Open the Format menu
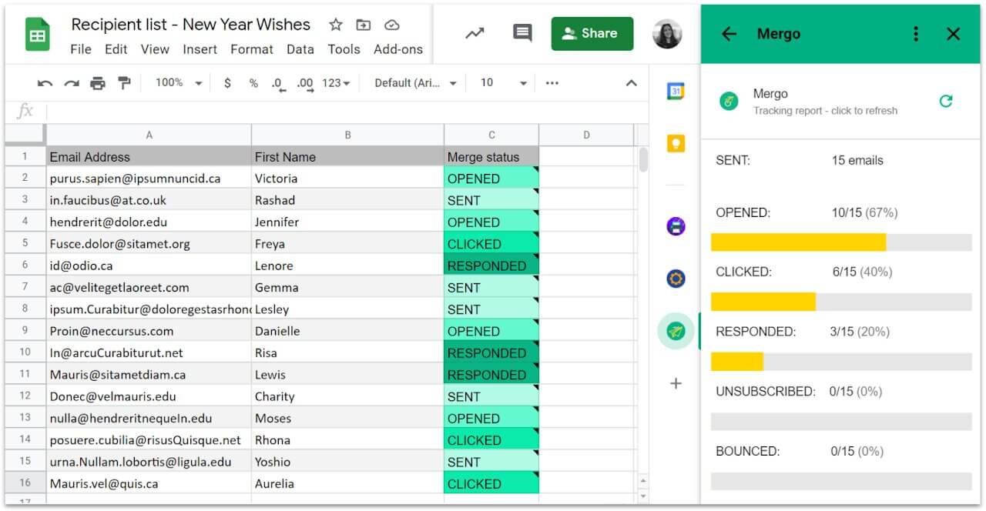Screen dimensions: 986x511 (252, 49)
